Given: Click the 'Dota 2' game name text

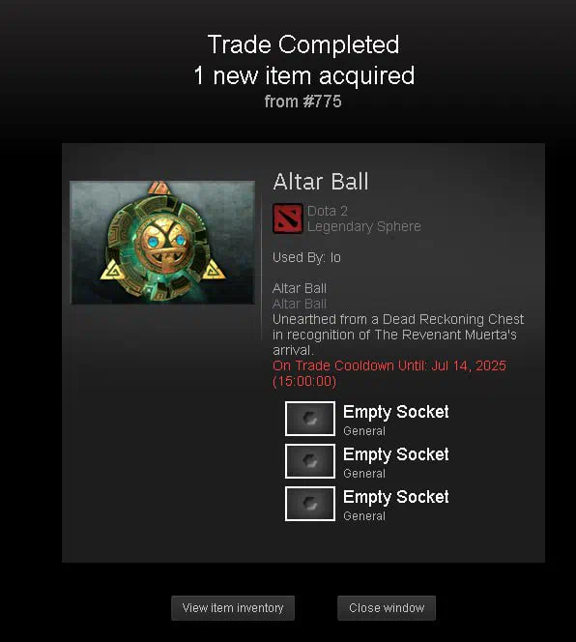Looking at the screenshot, I should 328,211.
